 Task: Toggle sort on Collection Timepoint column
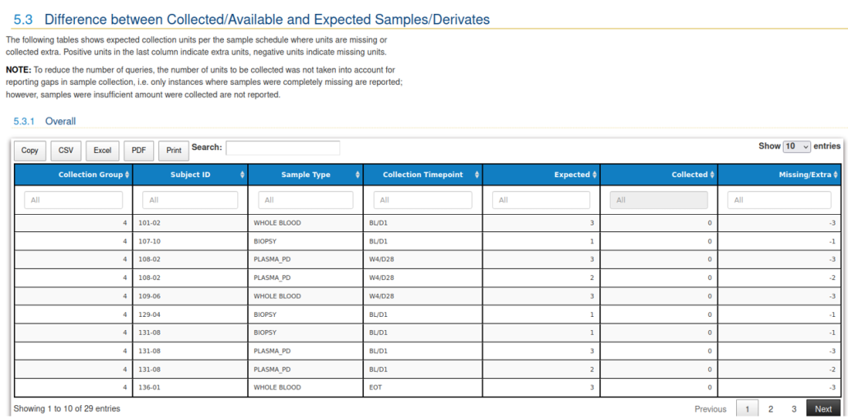click(x=476, y=175)
